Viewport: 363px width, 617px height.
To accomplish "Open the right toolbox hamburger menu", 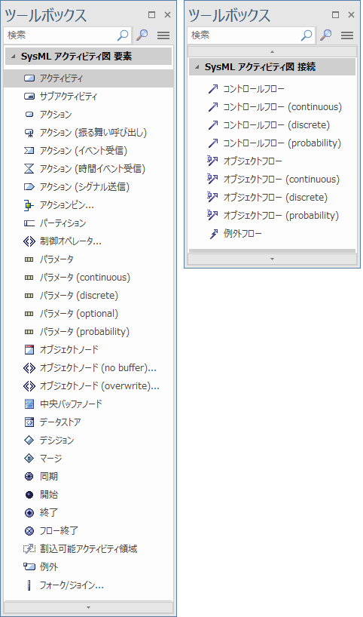I will (x=347, y=35).
